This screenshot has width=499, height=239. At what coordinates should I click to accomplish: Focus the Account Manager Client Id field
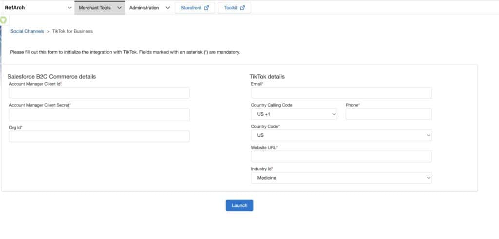tap(99, 93)
